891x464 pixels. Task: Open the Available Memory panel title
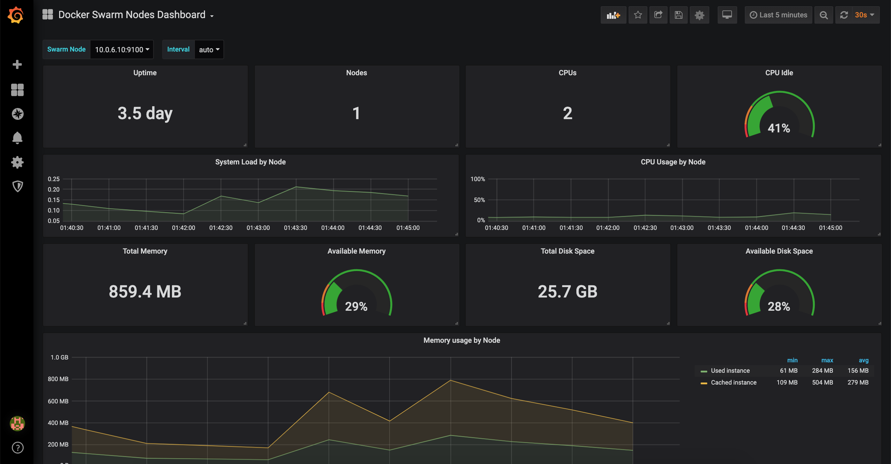356,251
